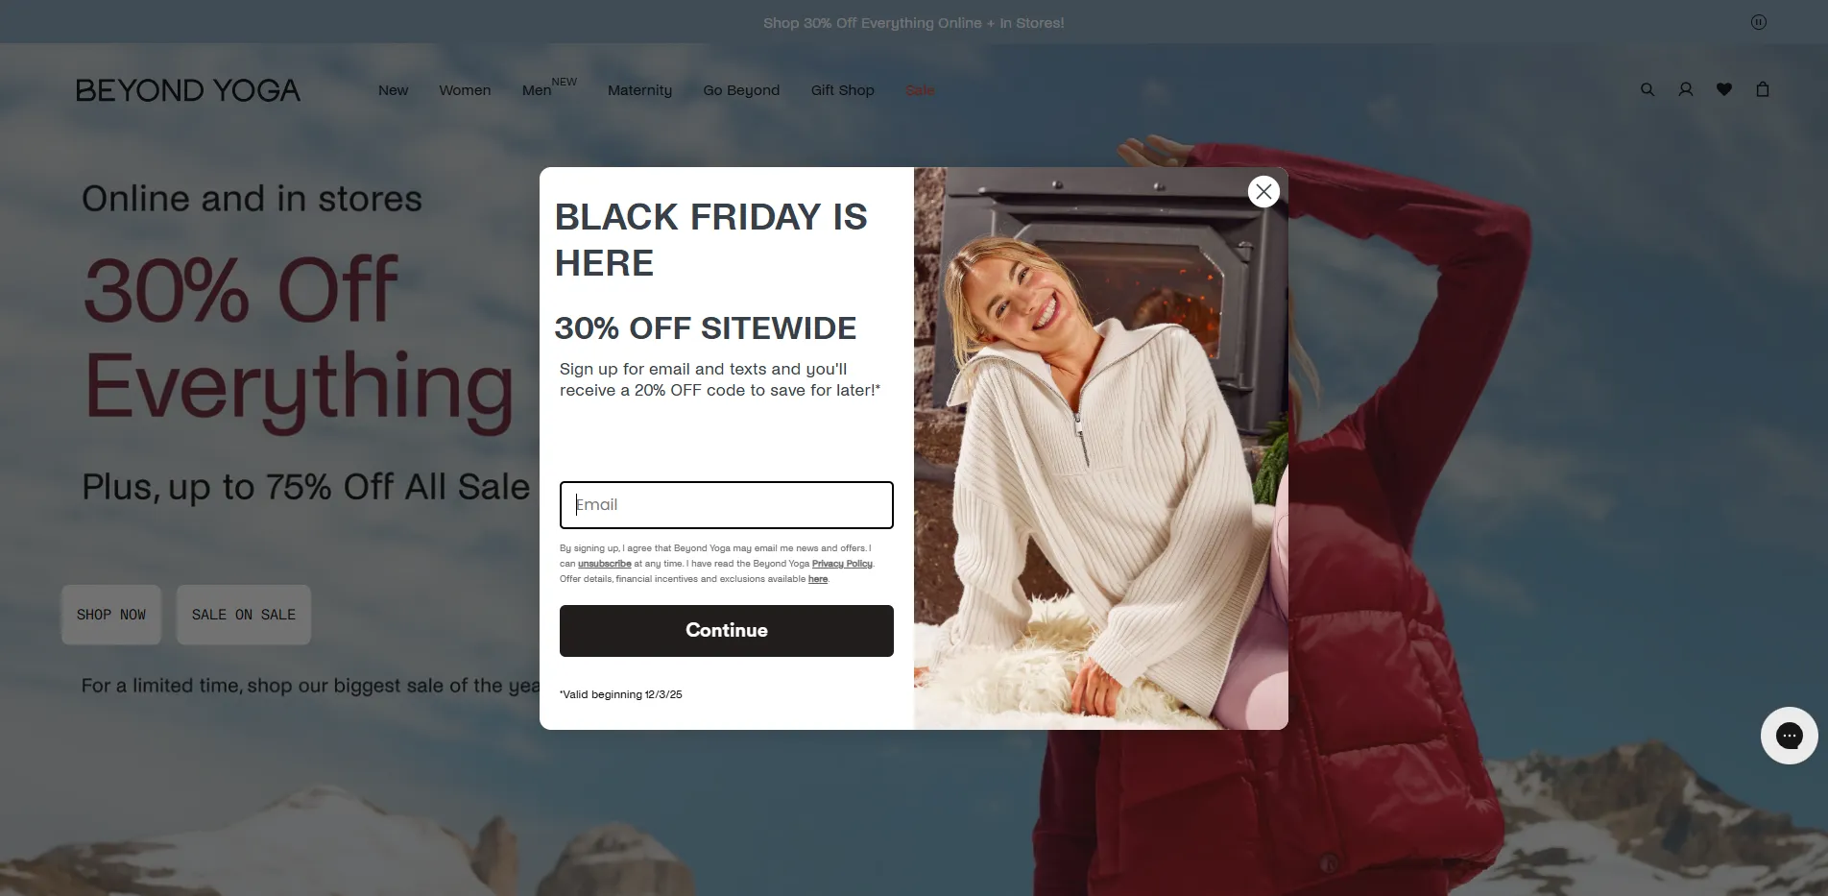Close the Black Friday popup
The image size is (1828, 896).
pyautogui.click(x=1263, y=192)
